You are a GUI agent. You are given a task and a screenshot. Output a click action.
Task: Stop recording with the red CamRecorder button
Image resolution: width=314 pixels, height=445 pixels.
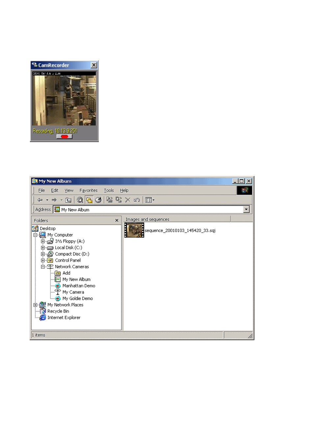tap(64, 136)
